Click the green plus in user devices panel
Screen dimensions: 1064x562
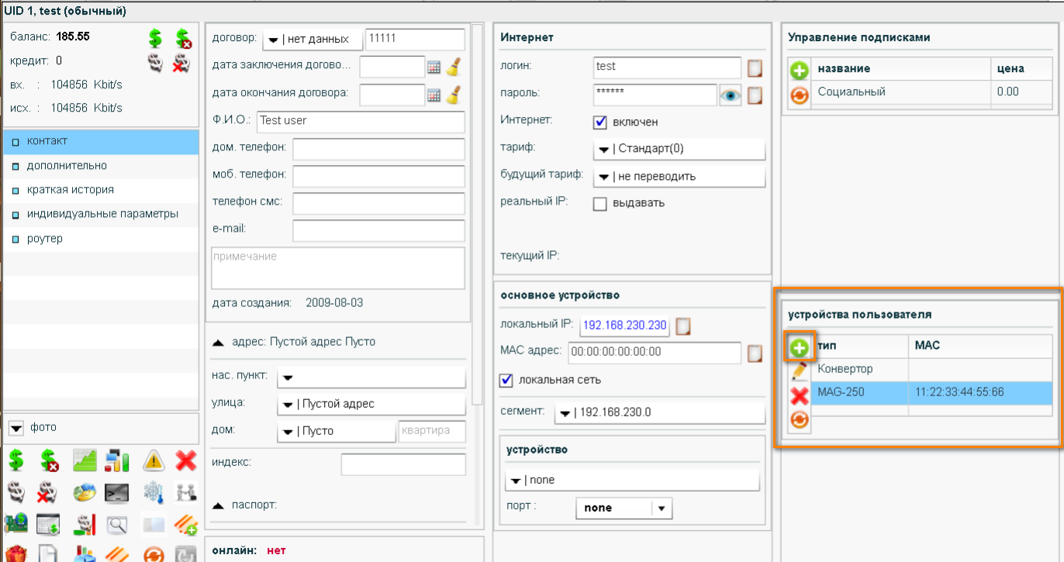tap(800, 348)
